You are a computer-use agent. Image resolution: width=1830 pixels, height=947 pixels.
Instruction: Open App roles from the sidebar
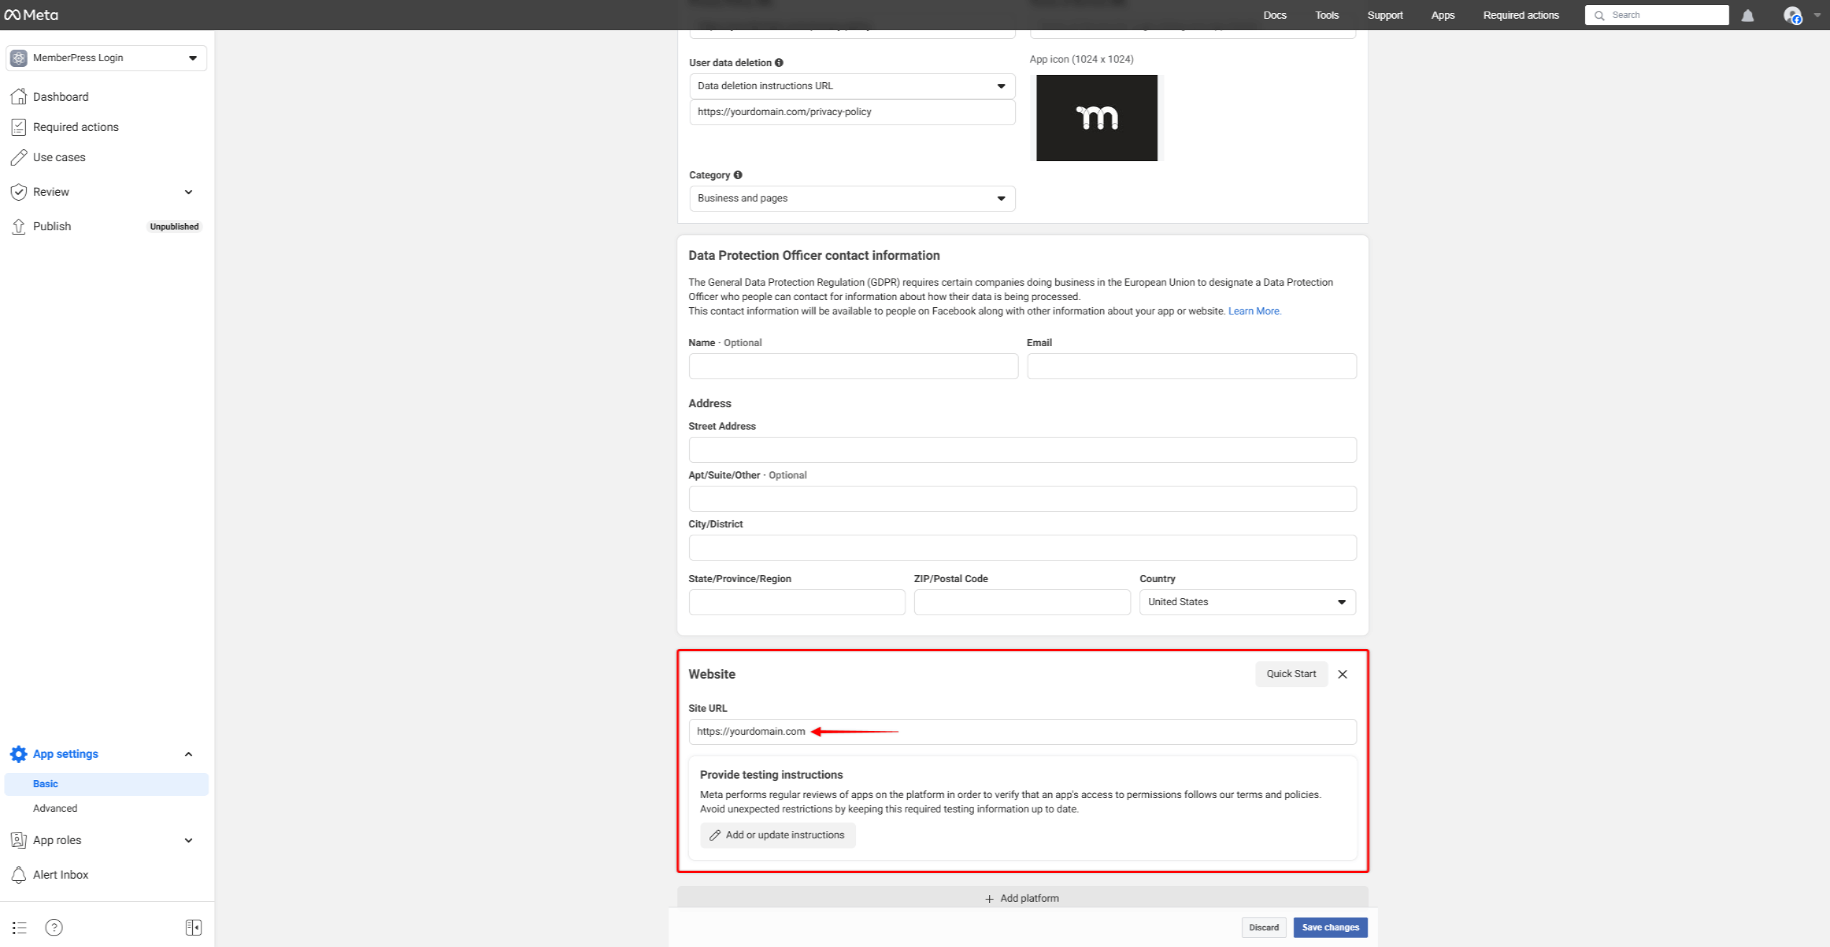pyautogui.click(x=56, y=840)
